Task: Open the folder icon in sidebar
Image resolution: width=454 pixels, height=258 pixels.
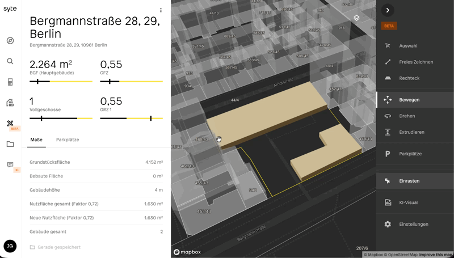Action: (x=10, y=144)
